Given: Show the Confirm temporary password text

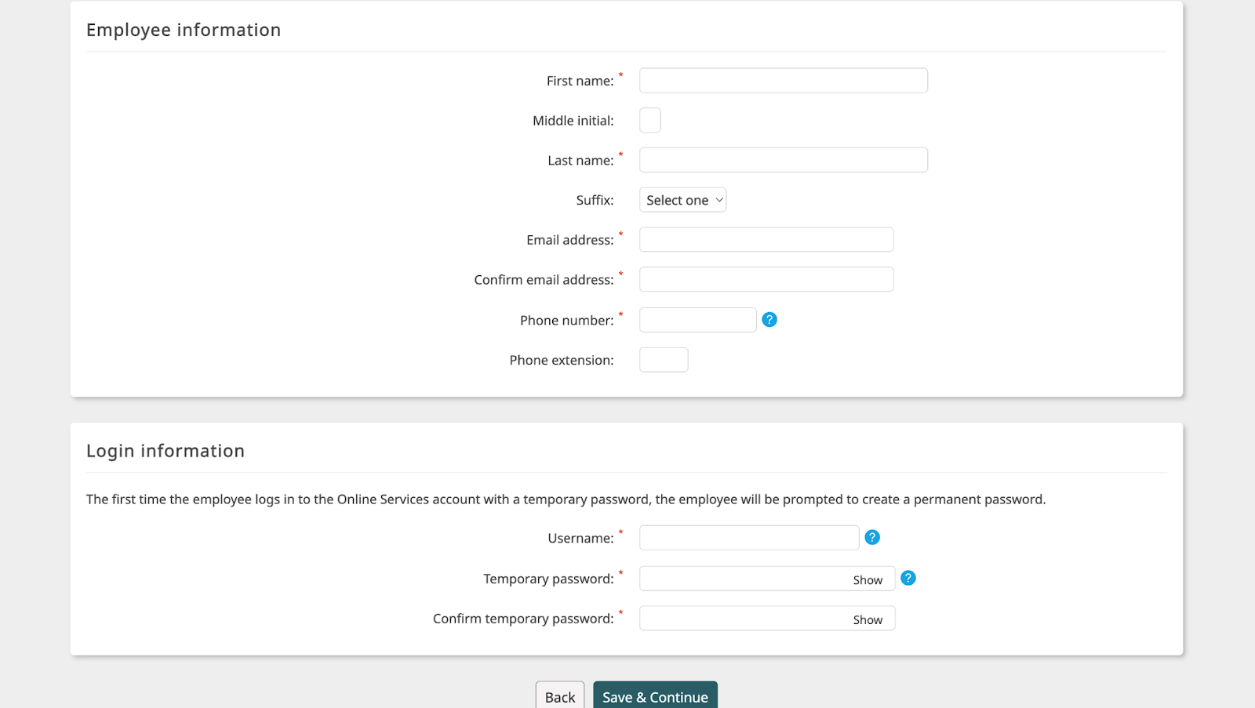Looking at the screenshot, I should pos(868,619).
